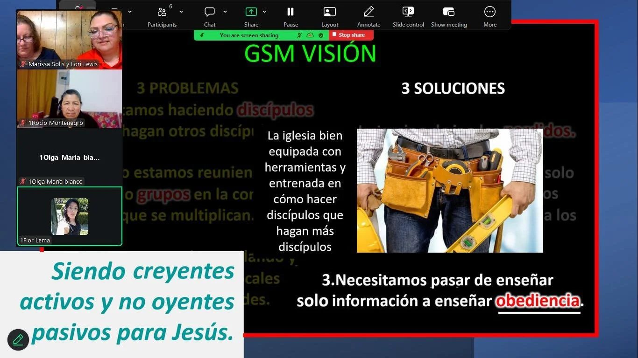Open the Participants panel
The image size is (638, 358).
162,17
